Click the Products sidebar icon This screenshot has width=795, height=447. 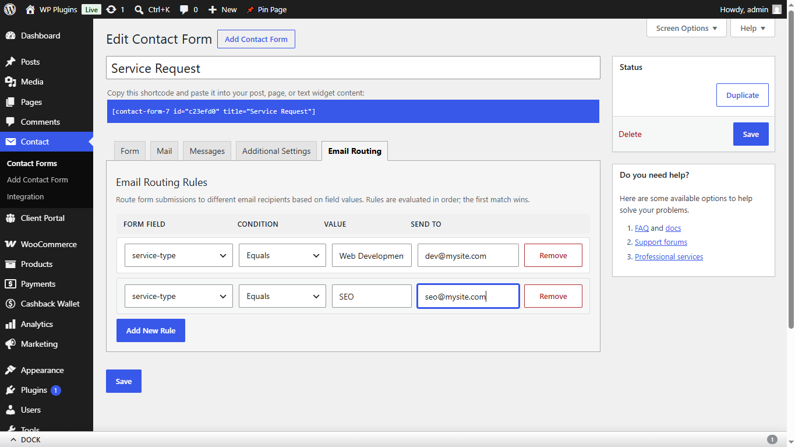tap(10, 264)
